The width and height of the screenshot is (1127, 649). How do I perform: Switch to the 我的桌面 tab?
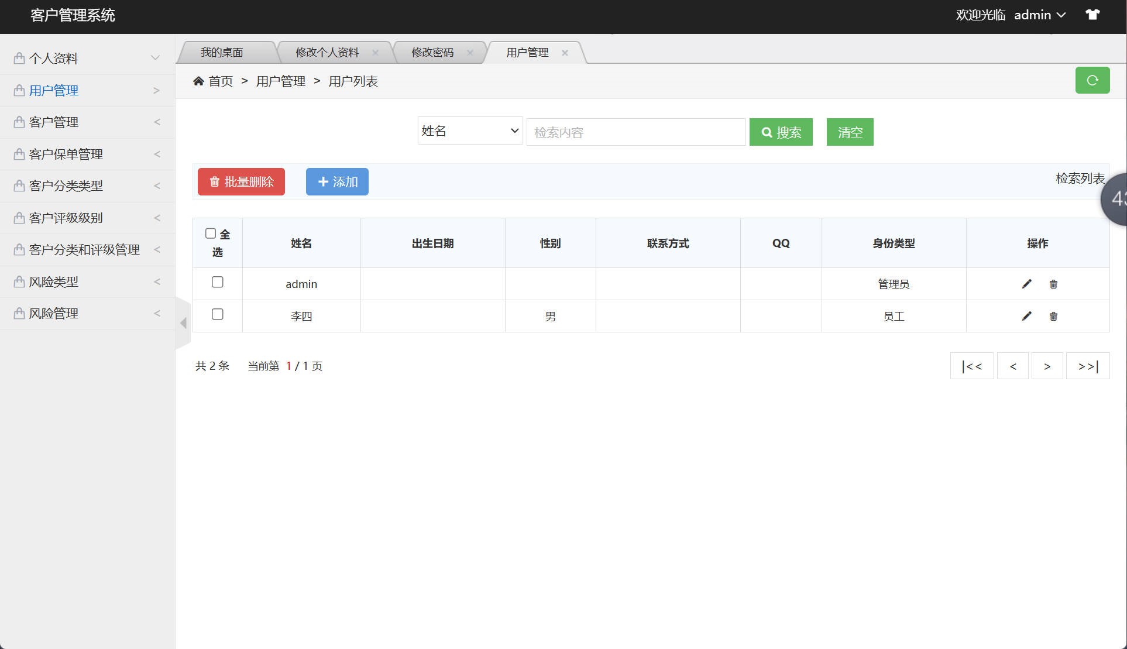click(x=222, y=52)
